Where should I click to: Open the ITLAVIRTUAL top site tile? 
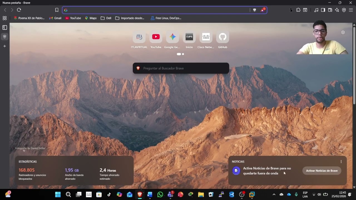pos(139,40)
